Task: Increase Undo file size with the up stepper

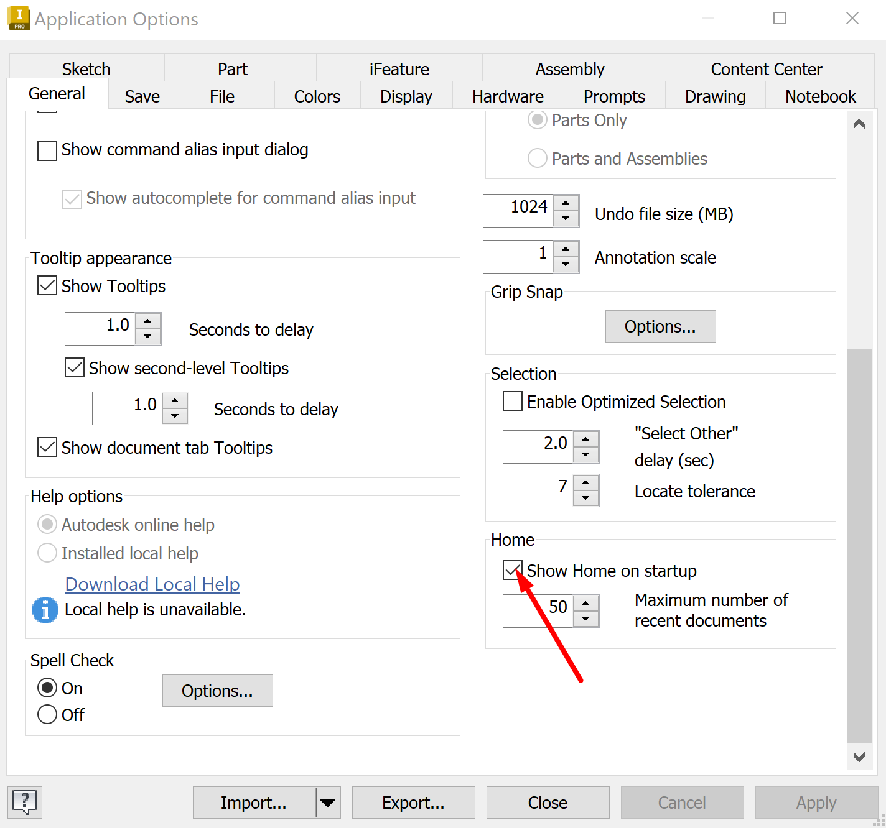Action: (x=566, y=203)
